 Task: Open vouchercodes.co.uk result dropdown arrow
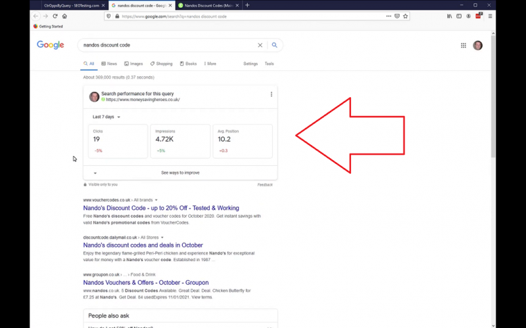click(x=156, y=200)
